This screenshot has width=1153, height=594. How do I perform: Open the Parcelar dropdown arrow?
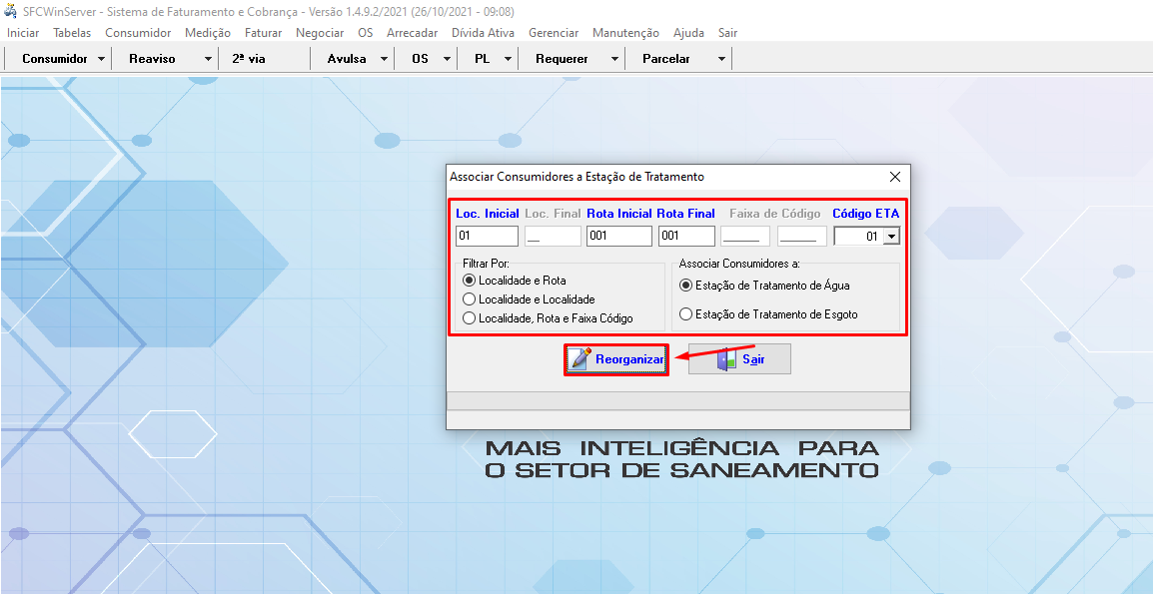coord(721,57)
